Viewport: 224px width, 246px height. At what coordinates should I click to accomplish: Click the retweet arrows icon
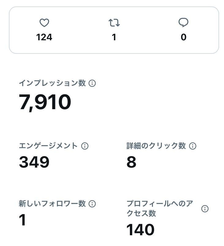tap(114, 23)
